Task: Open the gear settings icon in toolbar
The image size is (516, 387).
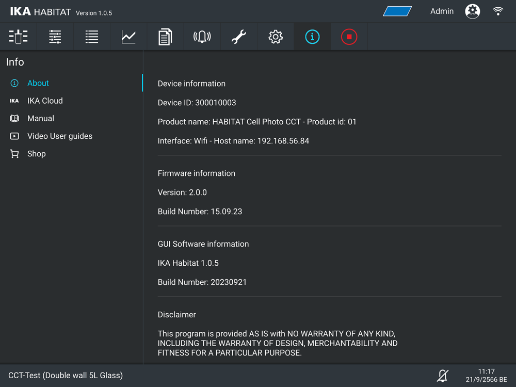Action: (x=276, y=37)
